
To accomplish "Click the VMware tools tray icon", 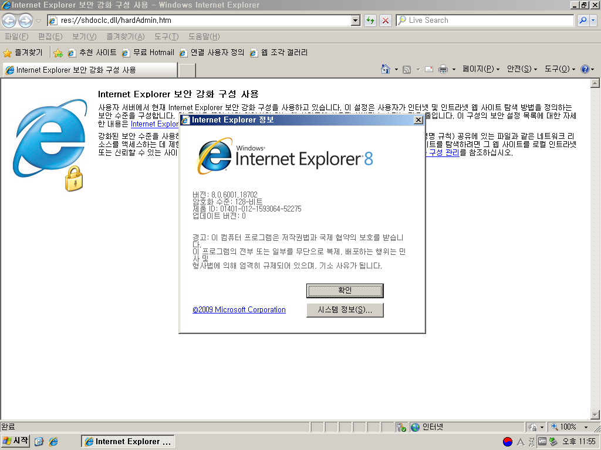I will coord(542,442).
